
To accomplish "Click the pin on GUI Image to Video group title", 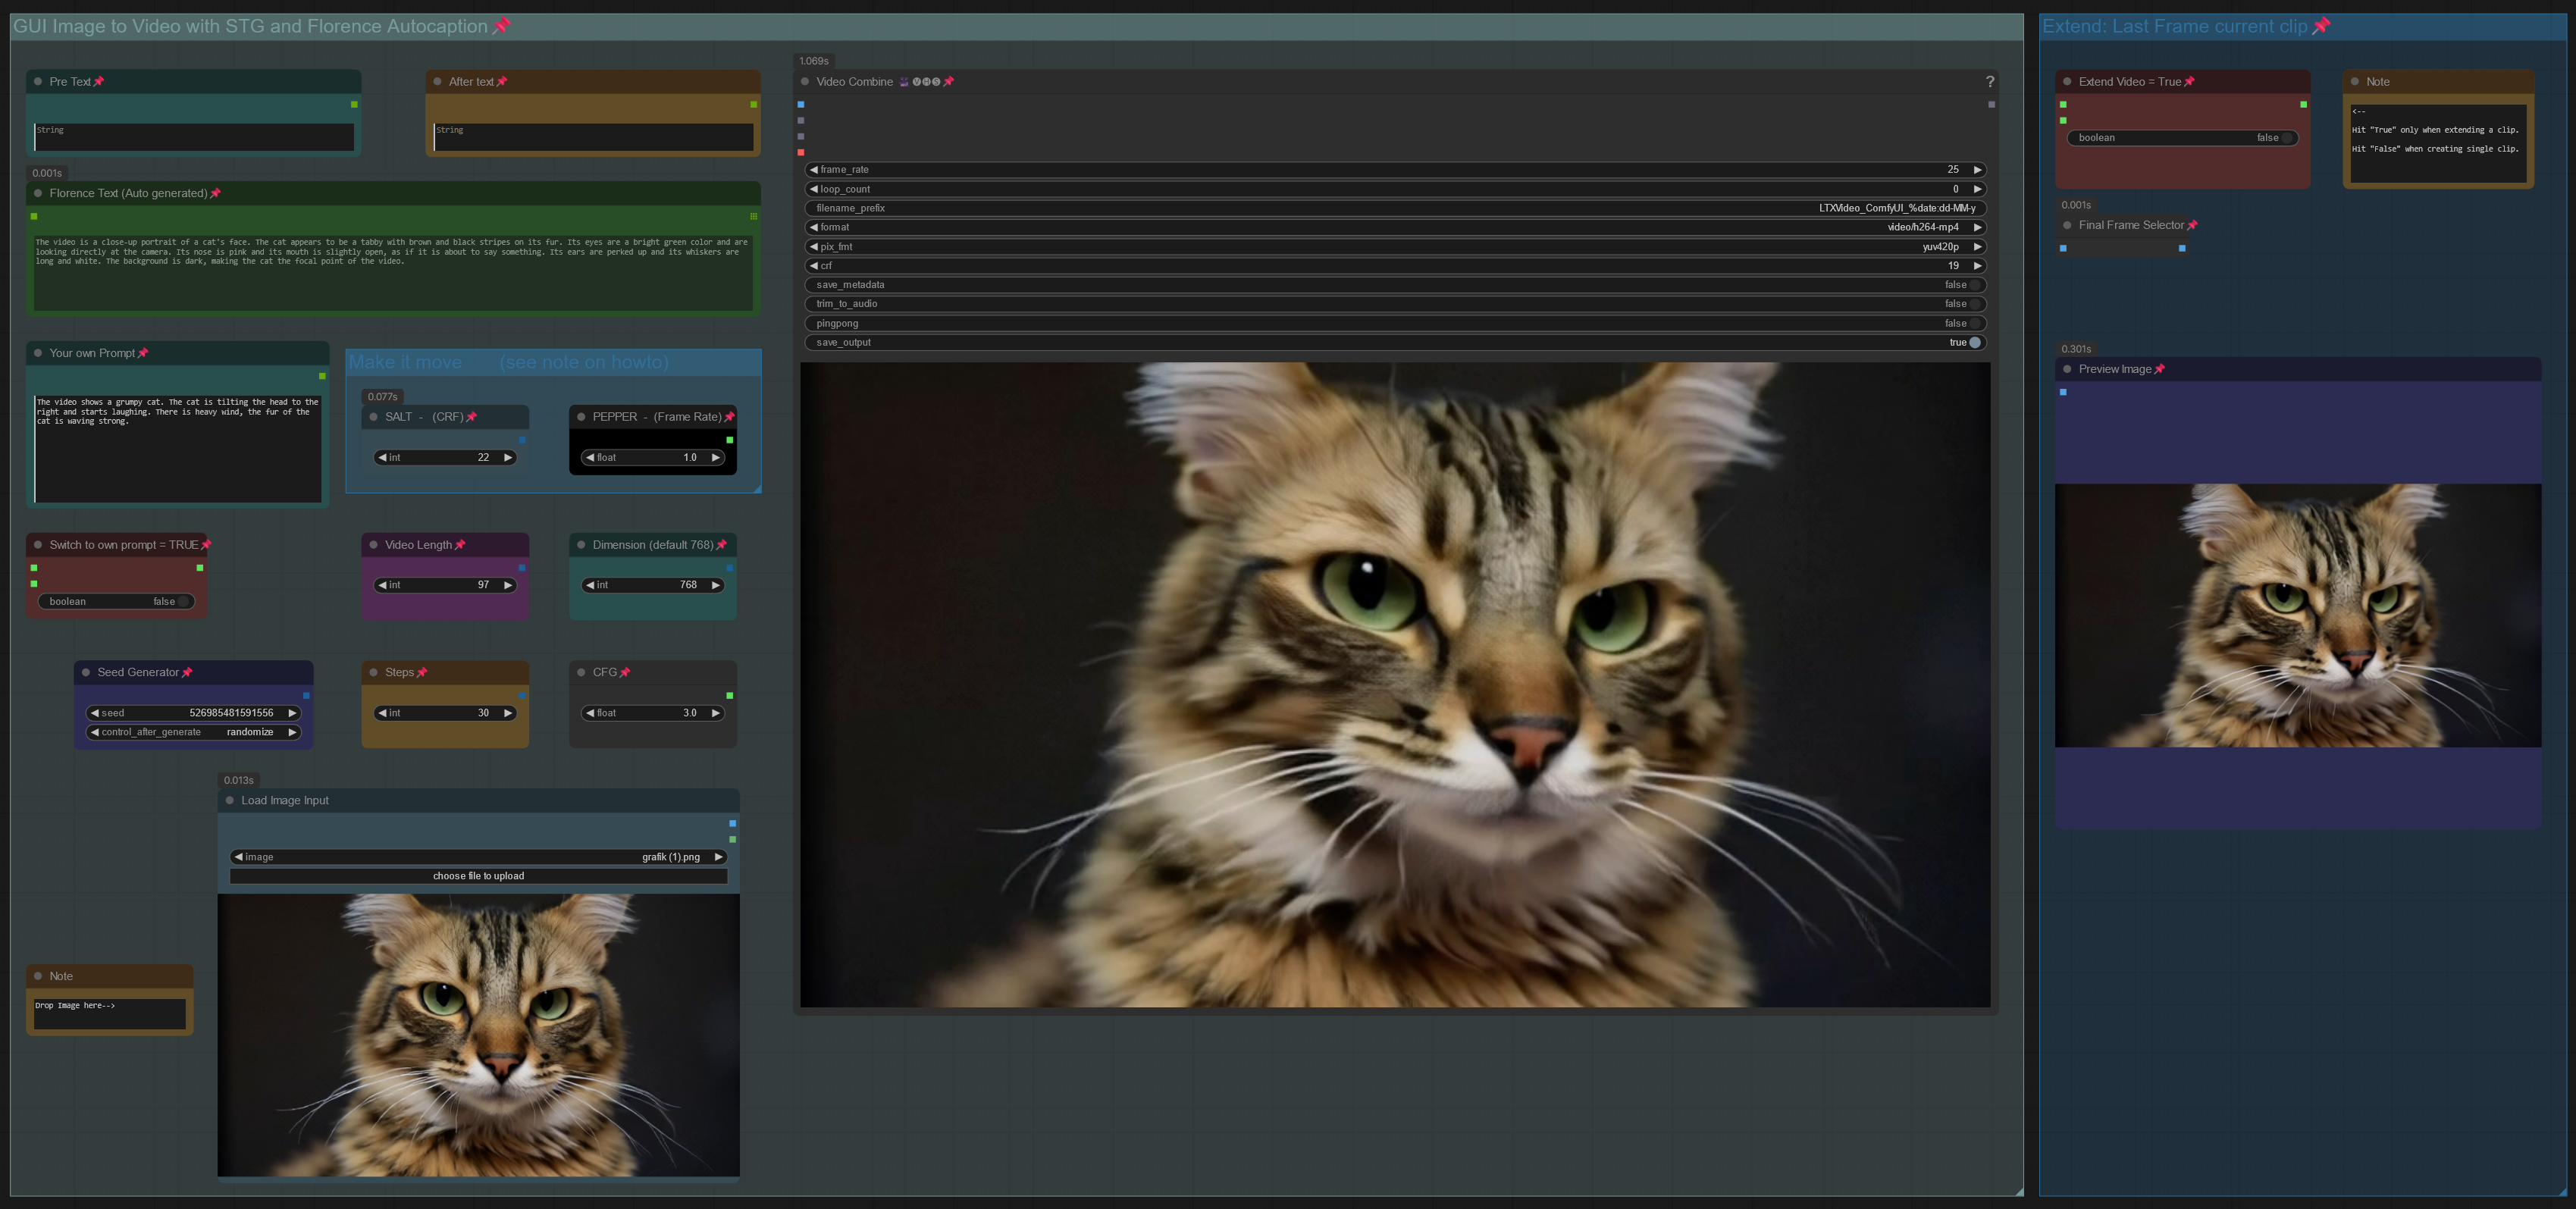I will click(x=502, y=26).
